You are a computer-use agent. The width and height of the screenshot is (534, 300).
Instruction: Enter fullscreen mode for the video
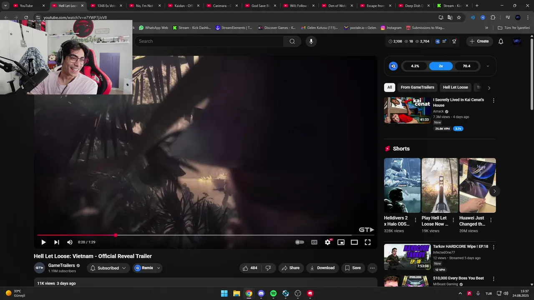[x=368, y=242]
